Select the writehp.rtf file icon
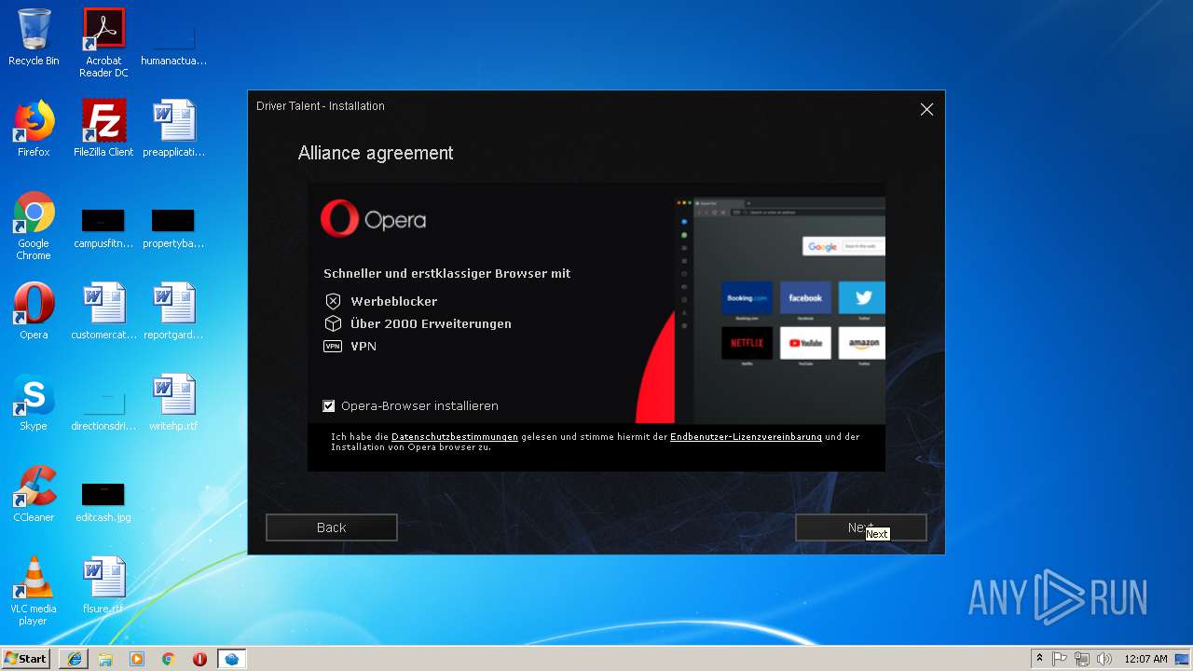 pyautogui.click(x=173, y=403)
